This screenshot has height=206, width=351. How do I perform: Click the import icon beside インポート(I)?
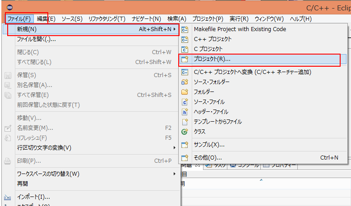[x=7, y=197]
